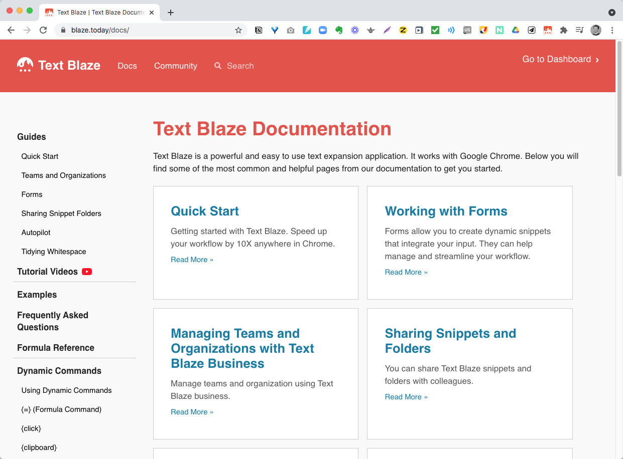Go back to the previous page
The image size is (623, 459).
11,30
